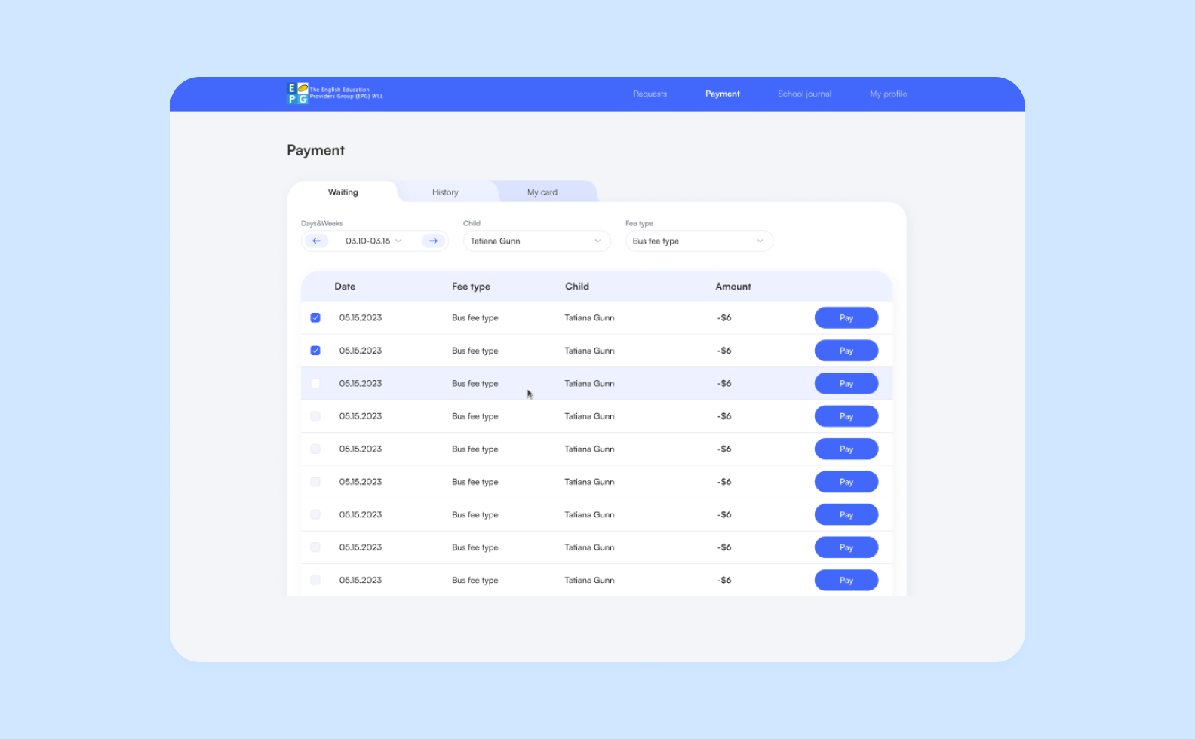1195x739 pixels.
Task: Open the My card tab
Action: click(542, 192)
